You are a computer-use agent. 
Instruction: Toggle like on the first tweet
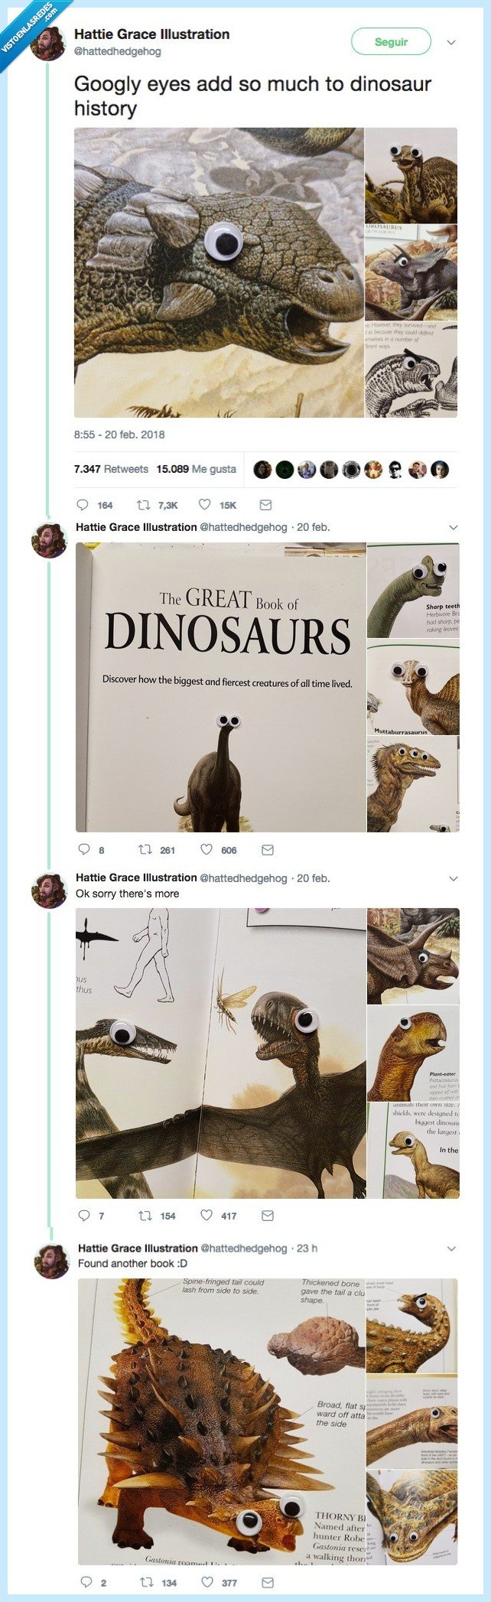203,505
